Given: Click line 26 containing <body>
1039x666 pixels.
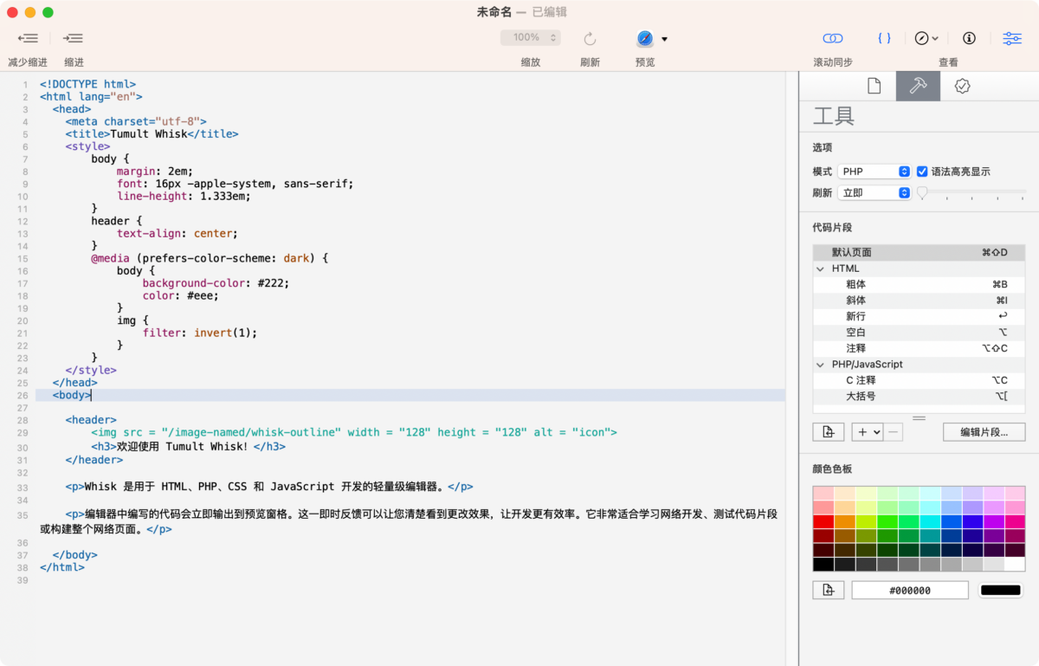Looking at the screenshot, I should [410, 395].
